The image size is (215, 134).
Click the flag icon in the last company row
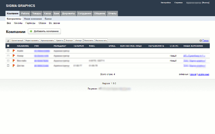point(14,65)
